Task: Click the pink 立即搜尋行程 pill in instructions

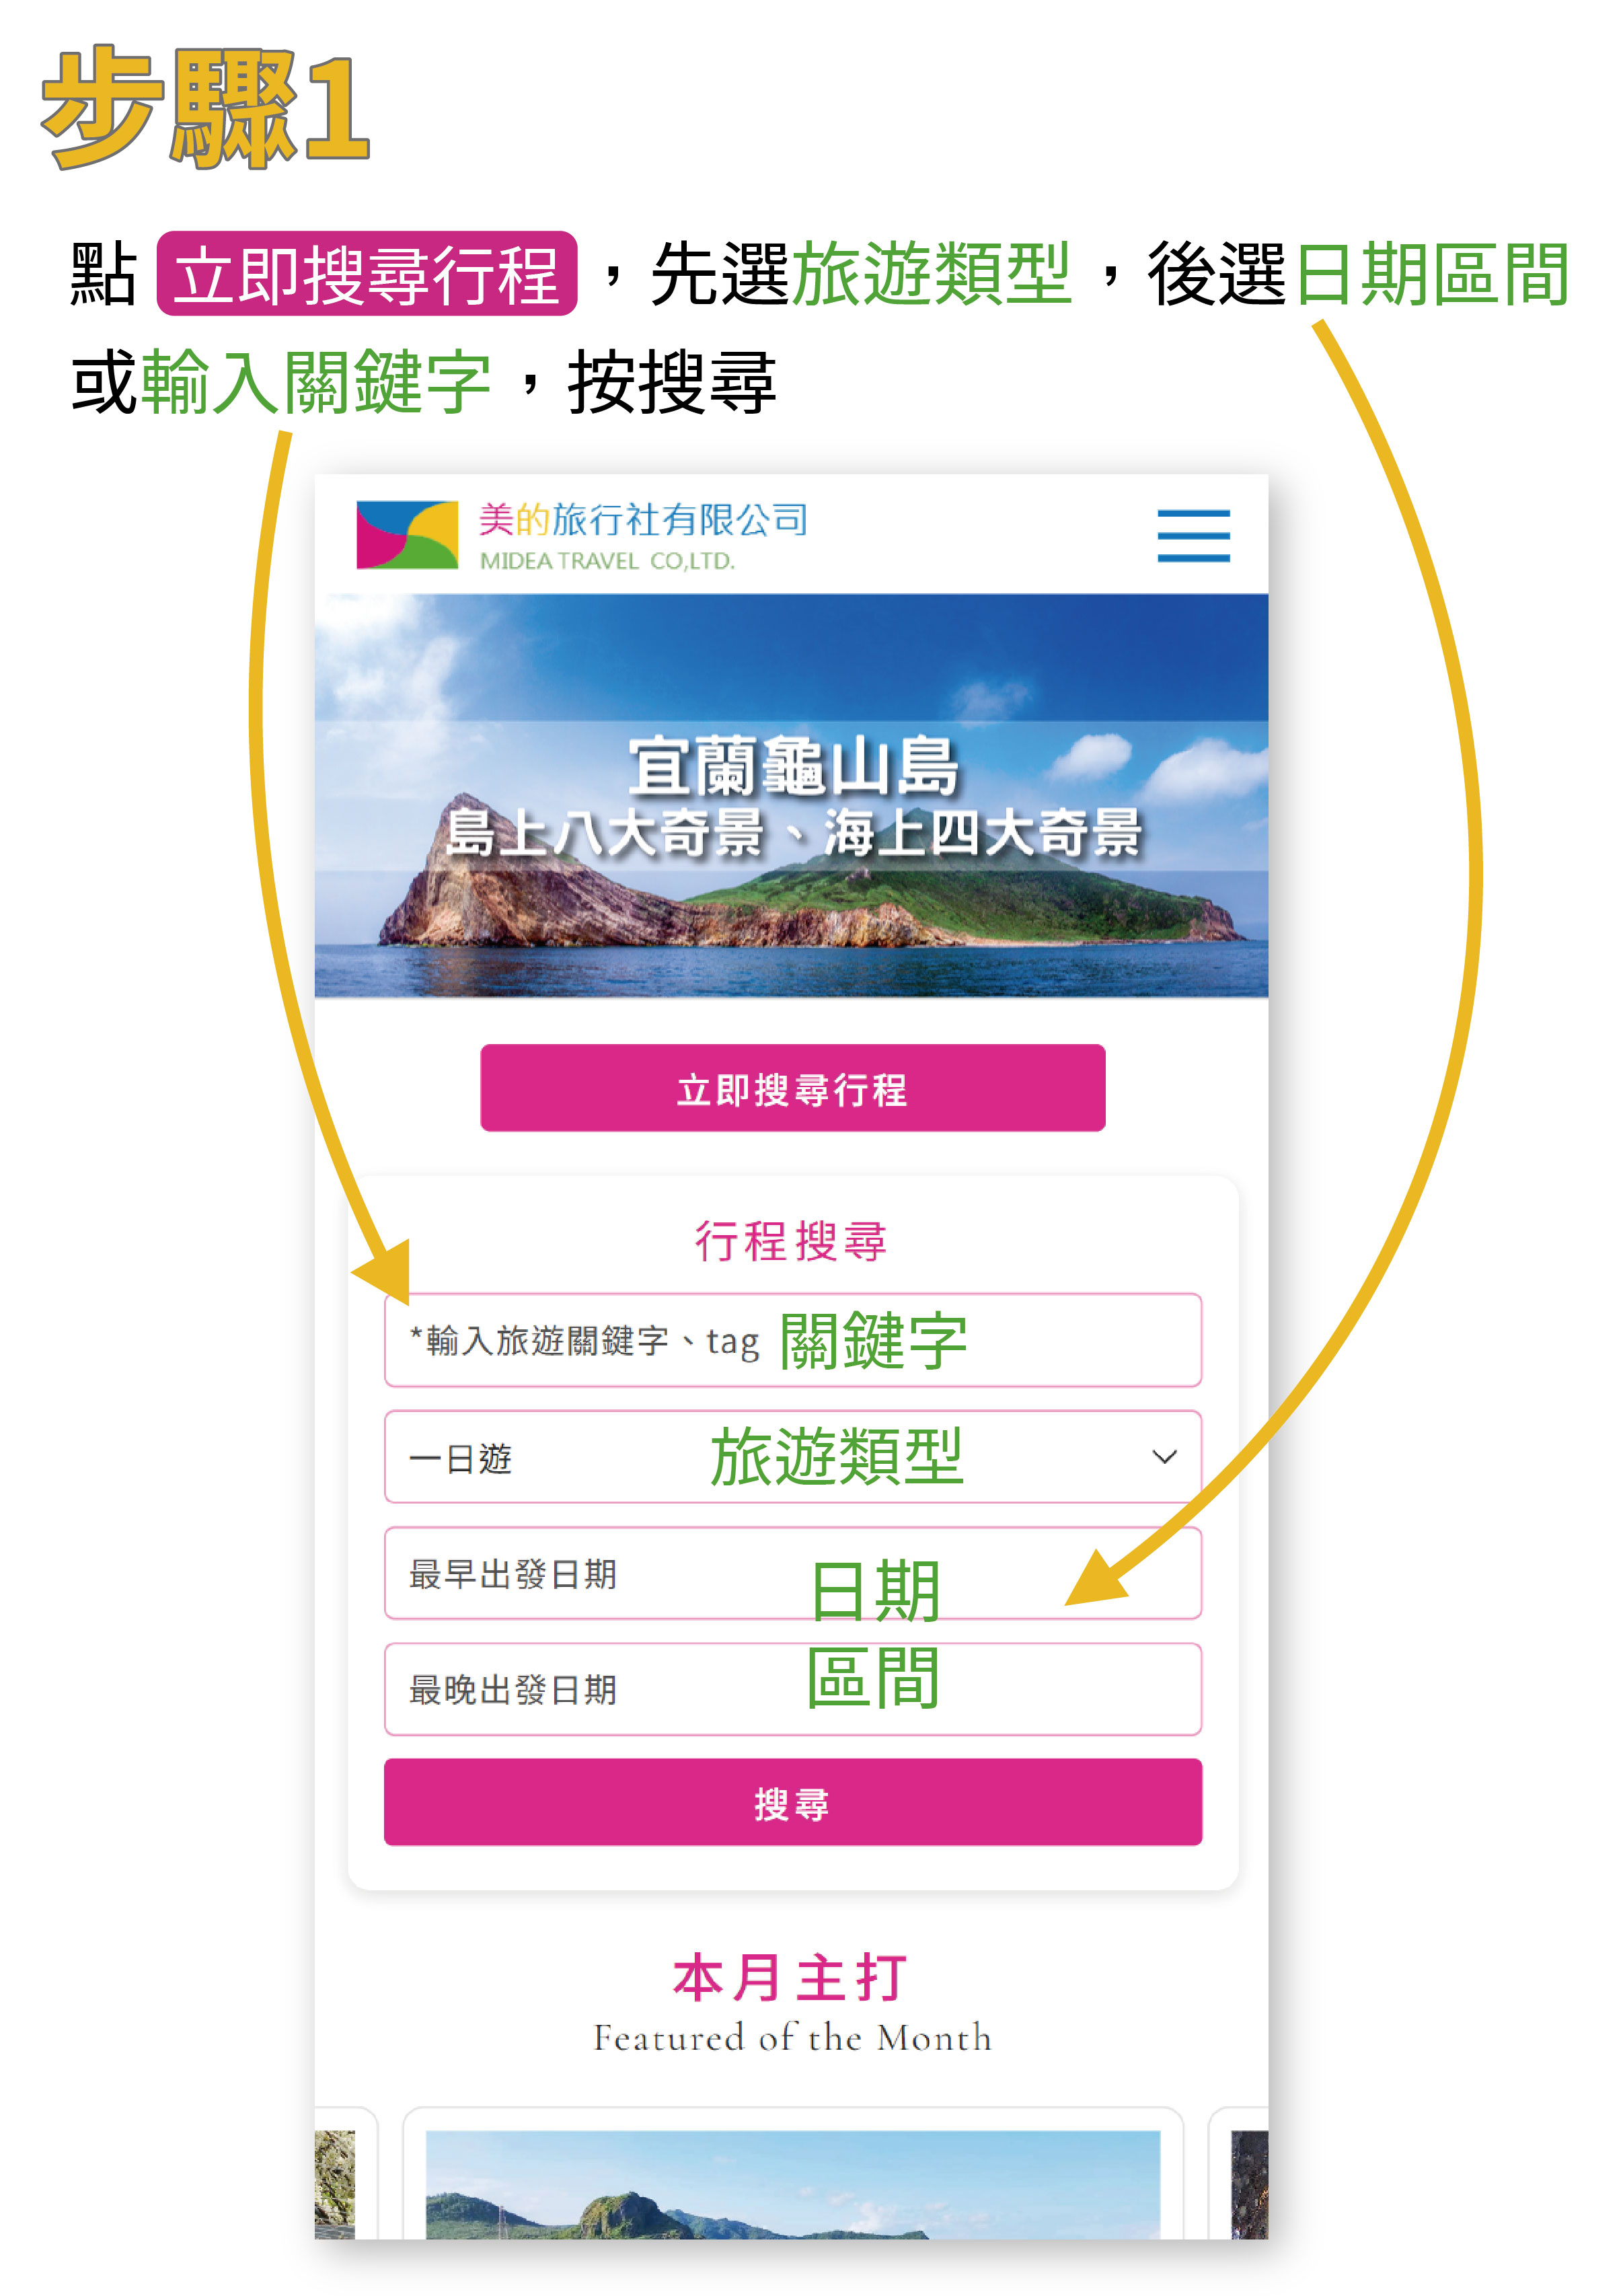Action: pos(367,274)
